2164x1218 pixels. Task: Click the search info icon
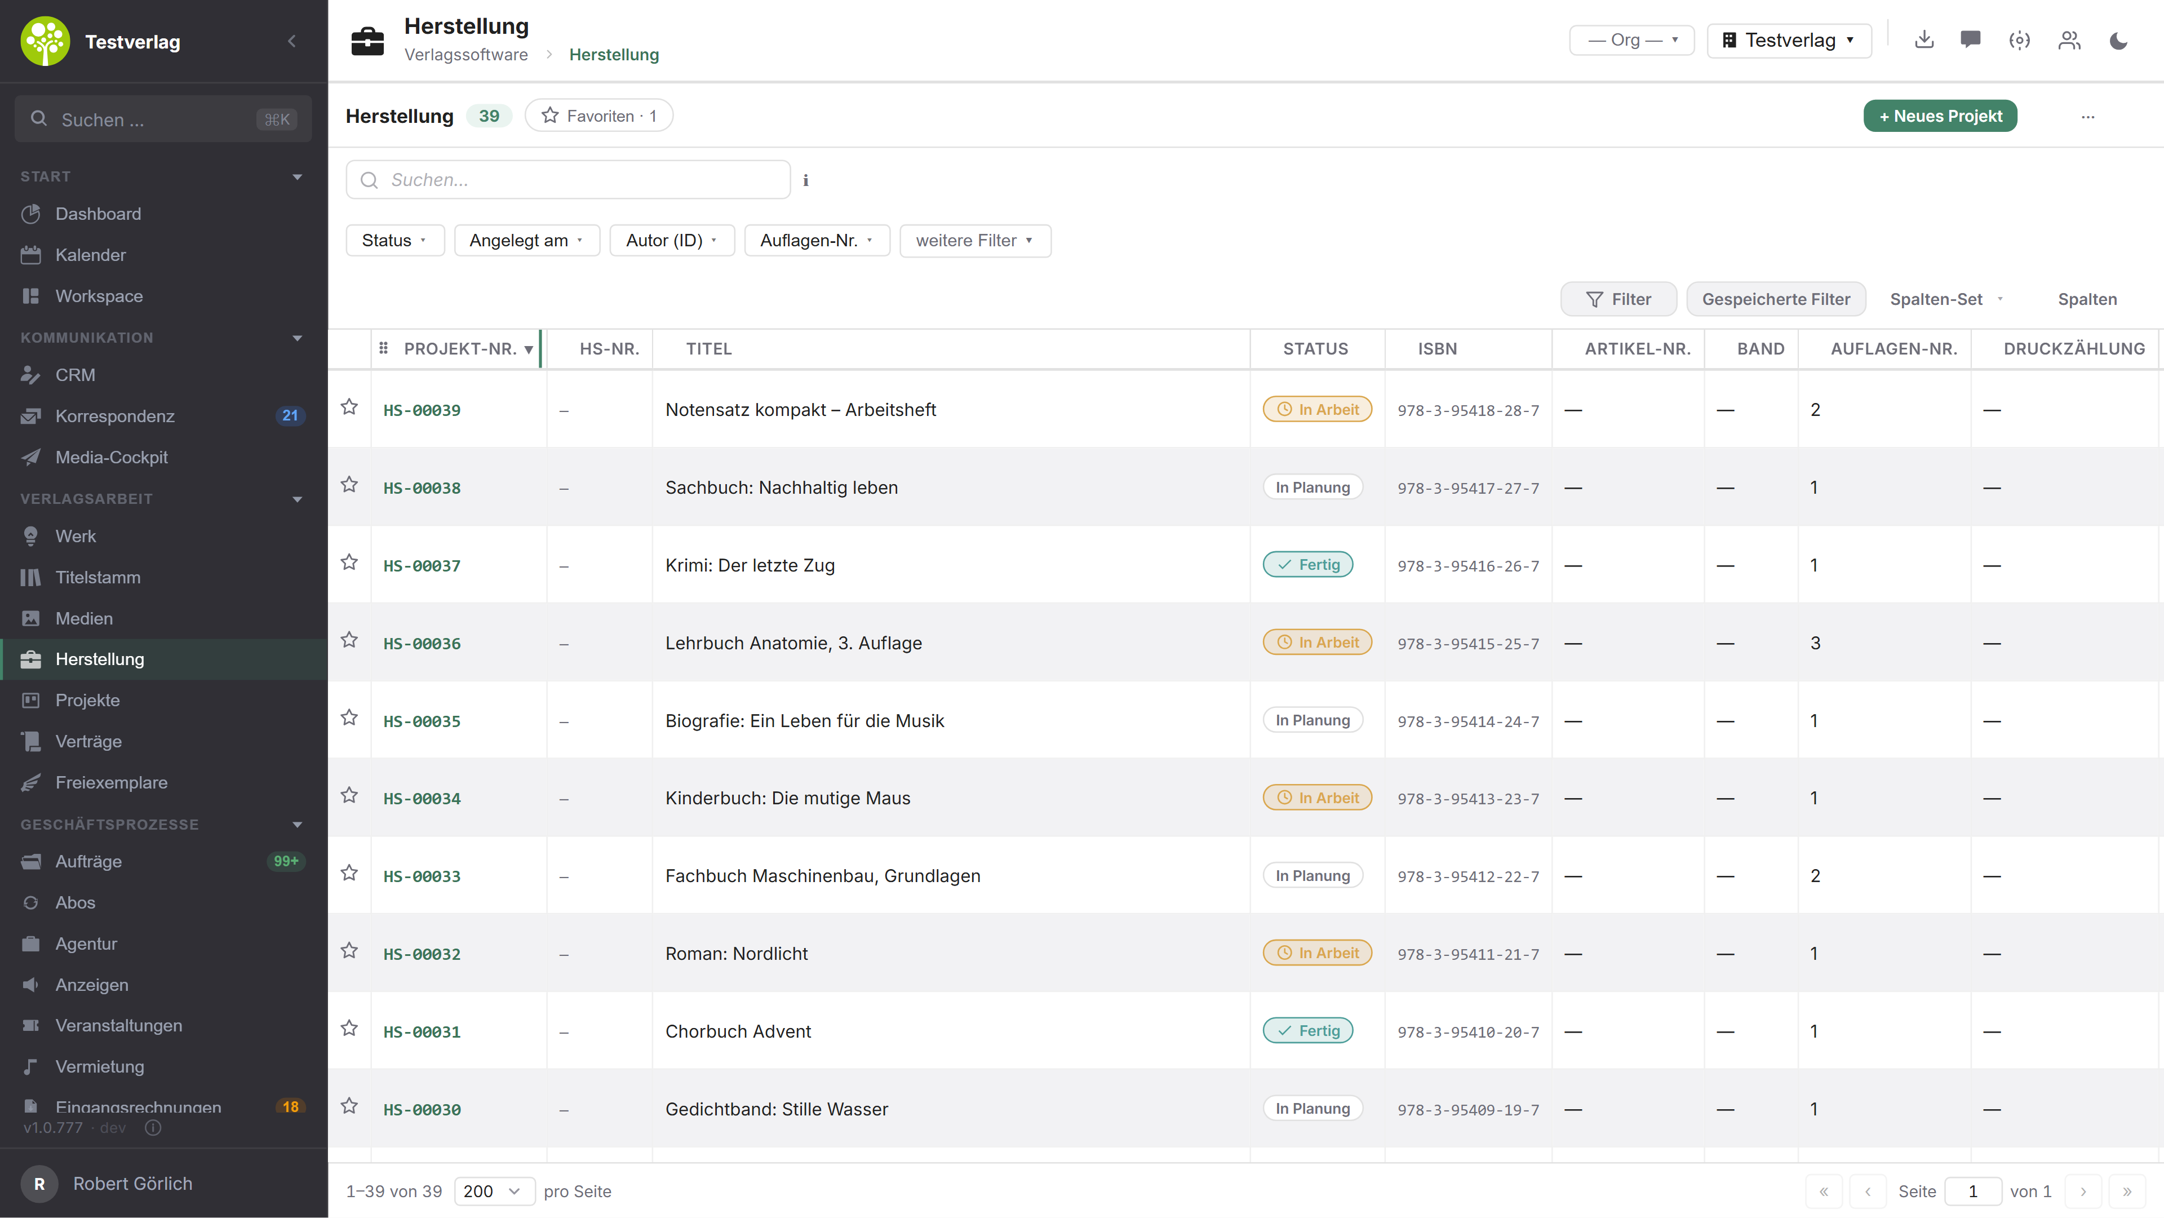pyautogui.click(x=806, y=180)
